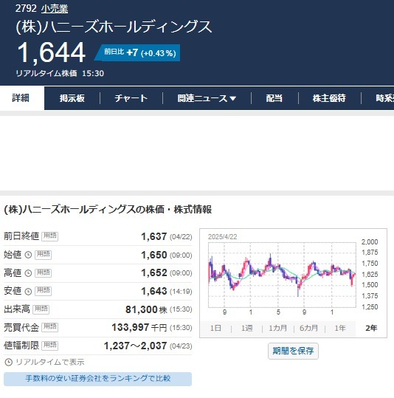Click the previous close value 1,637
The width and height of the screenshot is (394, 398).
[x=153, y=236]
